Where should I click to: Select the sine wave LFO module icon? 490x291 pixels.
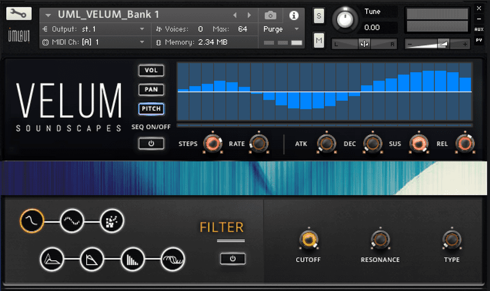72,221
